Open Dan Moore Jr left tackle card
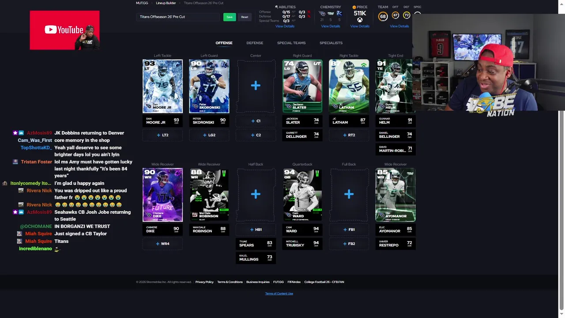Image resolution: width=565 pixels, height=318 pixels. click(x=162, y=86)
